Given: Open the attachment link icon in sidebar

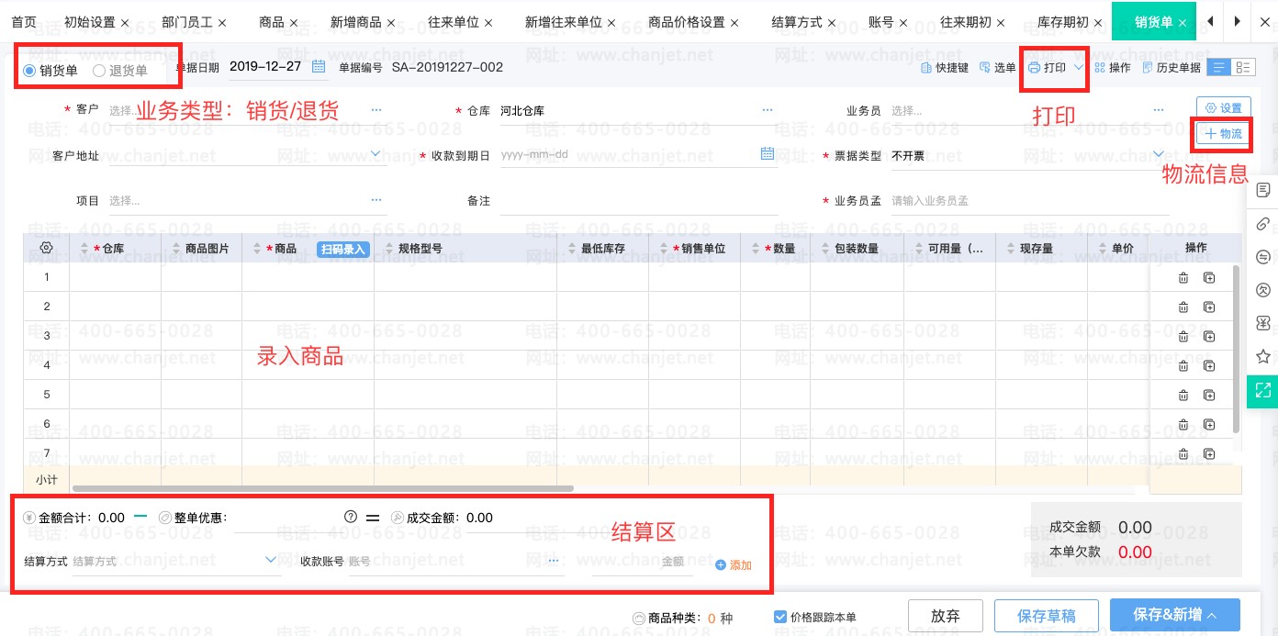Looking at the screenshot, I should pos(1263,223).
